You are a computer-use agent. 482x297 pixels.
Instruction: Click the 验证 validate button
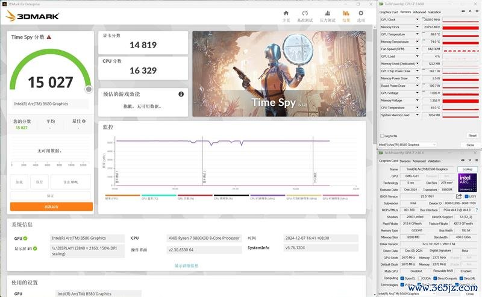click(51, 196)
